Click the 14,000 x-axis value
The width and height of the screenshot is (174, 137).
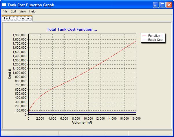point(112,118)
